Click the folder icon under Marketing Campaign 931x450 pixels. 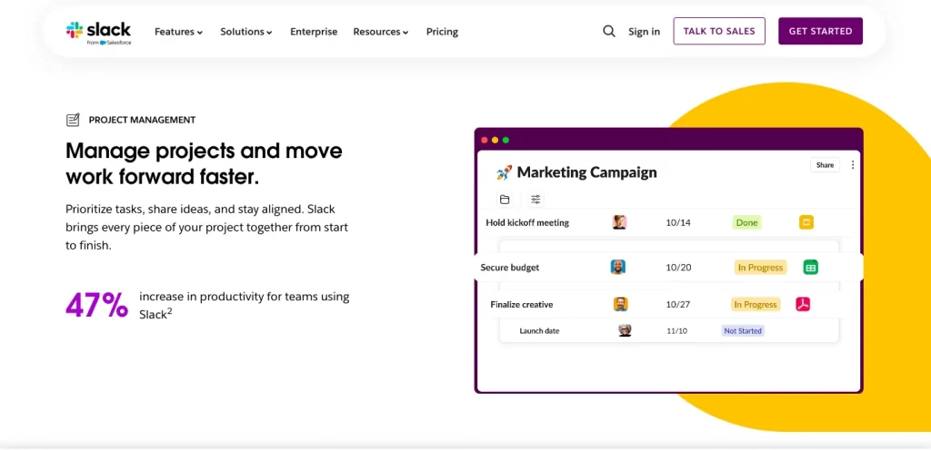[505, 200]
